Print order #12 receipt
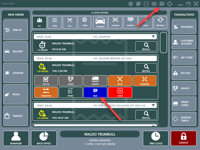The height and width of the screenshot is (150, 200). [71, 92]
